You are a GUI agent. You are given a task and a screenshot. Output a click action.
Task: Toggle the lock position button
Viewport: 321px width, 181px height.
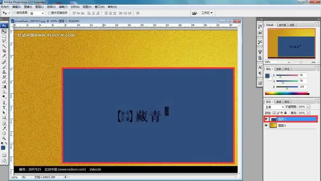pyautogui.click(x=282, y=113)
